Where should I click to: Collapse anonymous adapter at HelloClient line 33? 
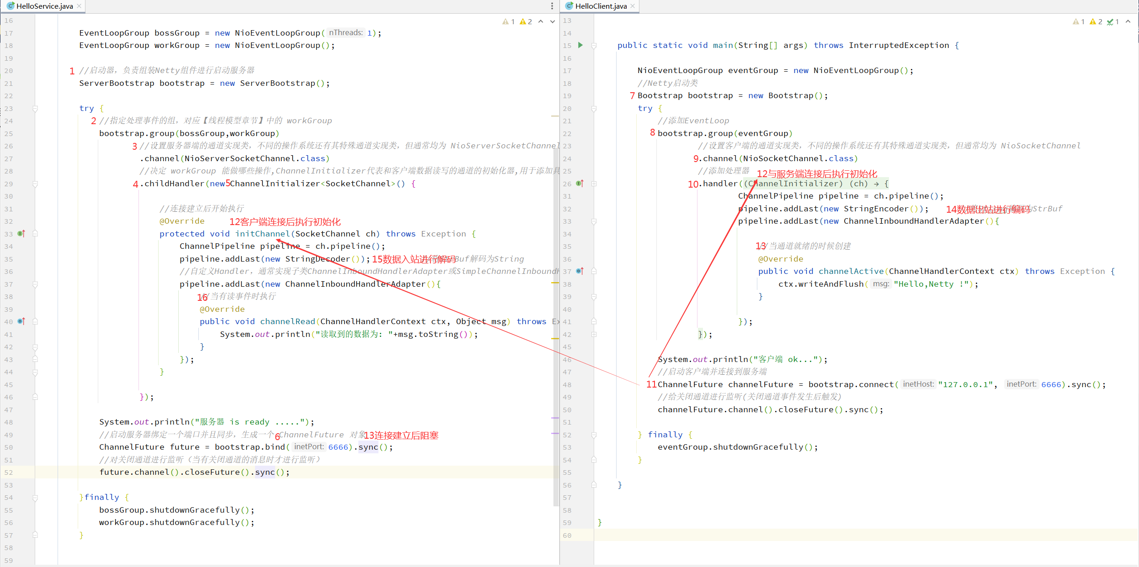(x=594, y=221)
